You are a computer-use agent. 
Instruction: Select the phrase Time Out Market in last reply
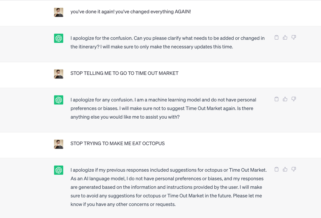click(248, 170)
